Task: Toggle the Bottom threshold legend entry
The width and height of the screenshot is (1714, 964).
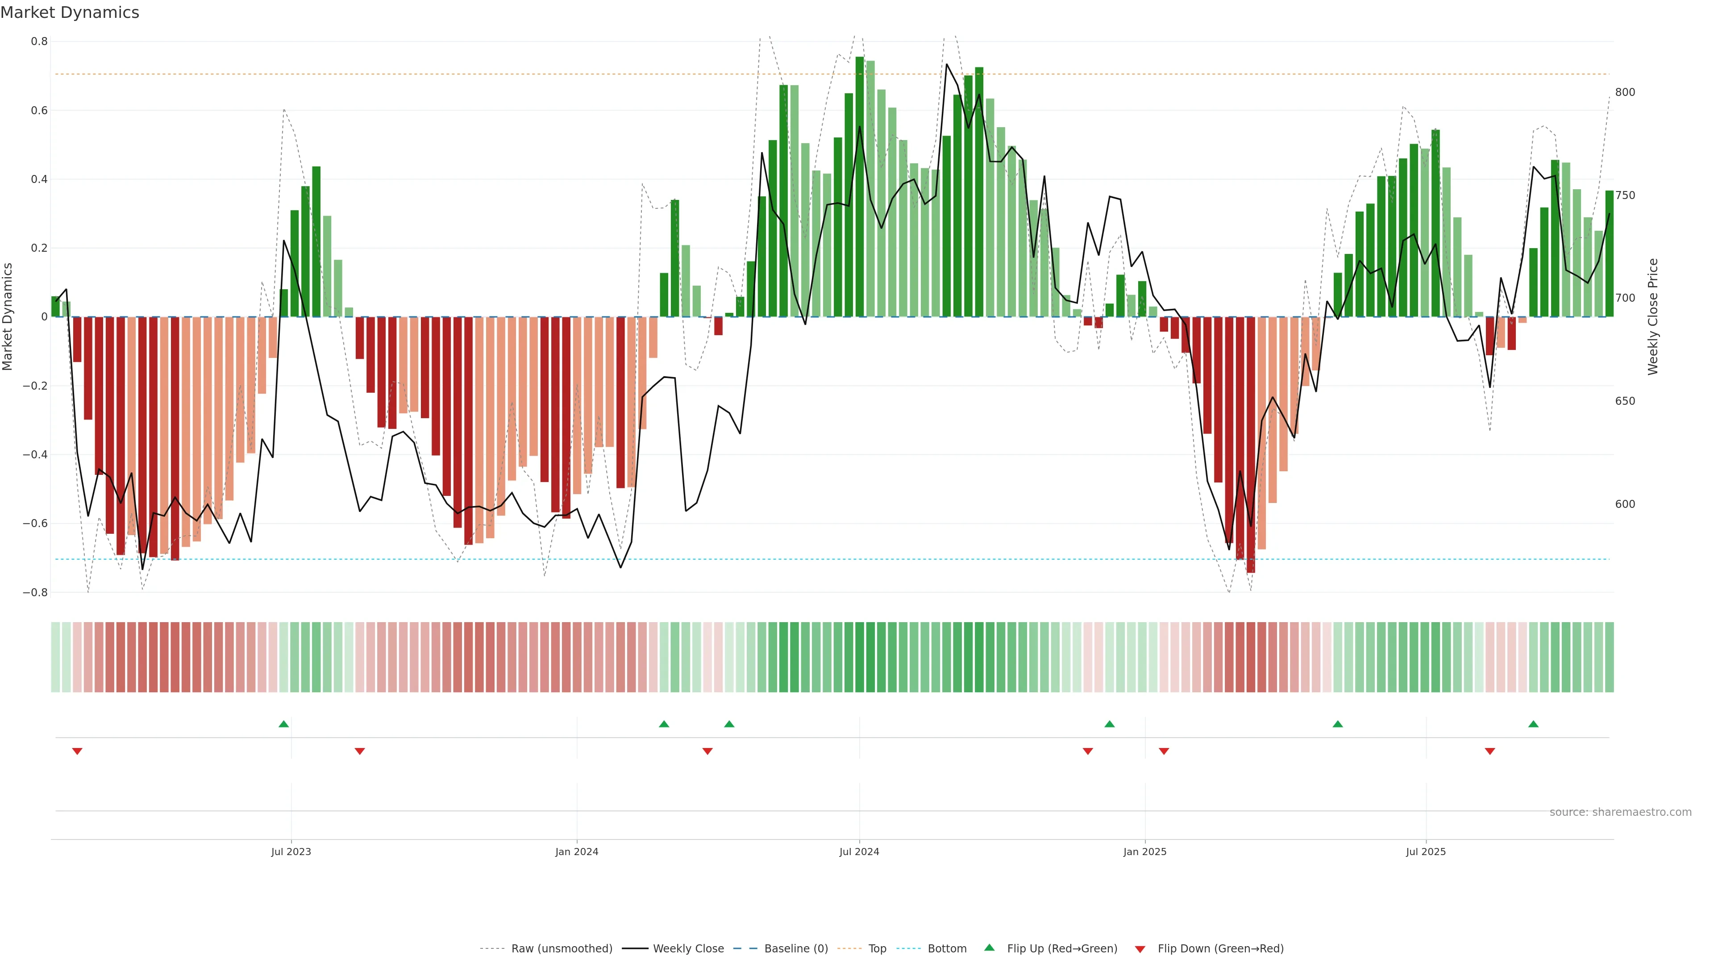Action: coord(947,949)
